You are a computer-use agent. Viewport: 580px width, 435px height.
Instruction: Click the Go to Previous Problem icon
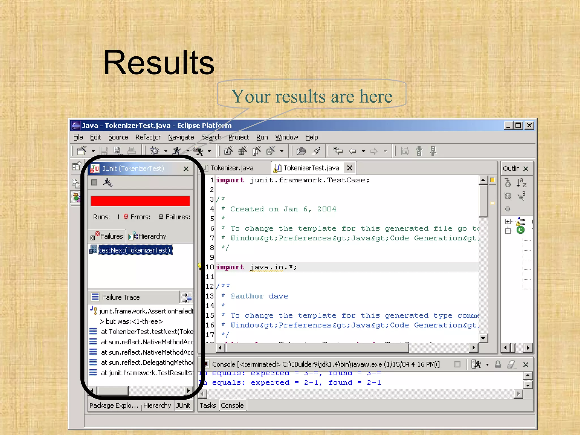point(433,151)
